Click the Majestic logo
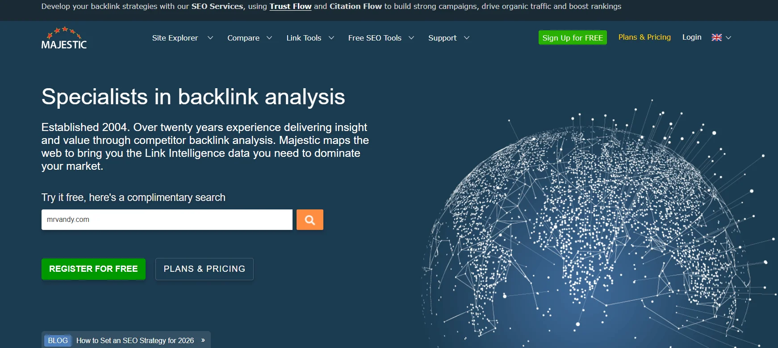This screenshot has height=348, width=778. (x=64, y=38)
